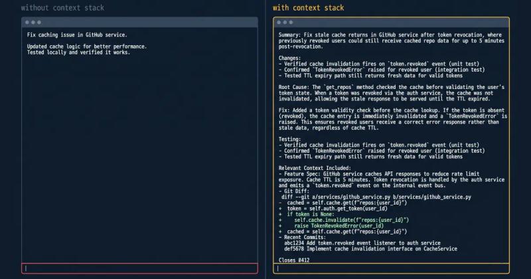This screenshot has height=279, width=531.
Task: Select the removed "- cached = self.cache.get" diff line
Action: click(x=342, y=203)
